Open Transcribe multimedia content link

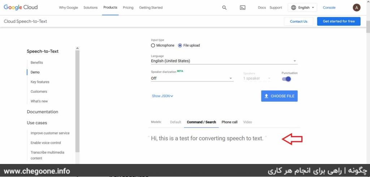tap(47, 155)
